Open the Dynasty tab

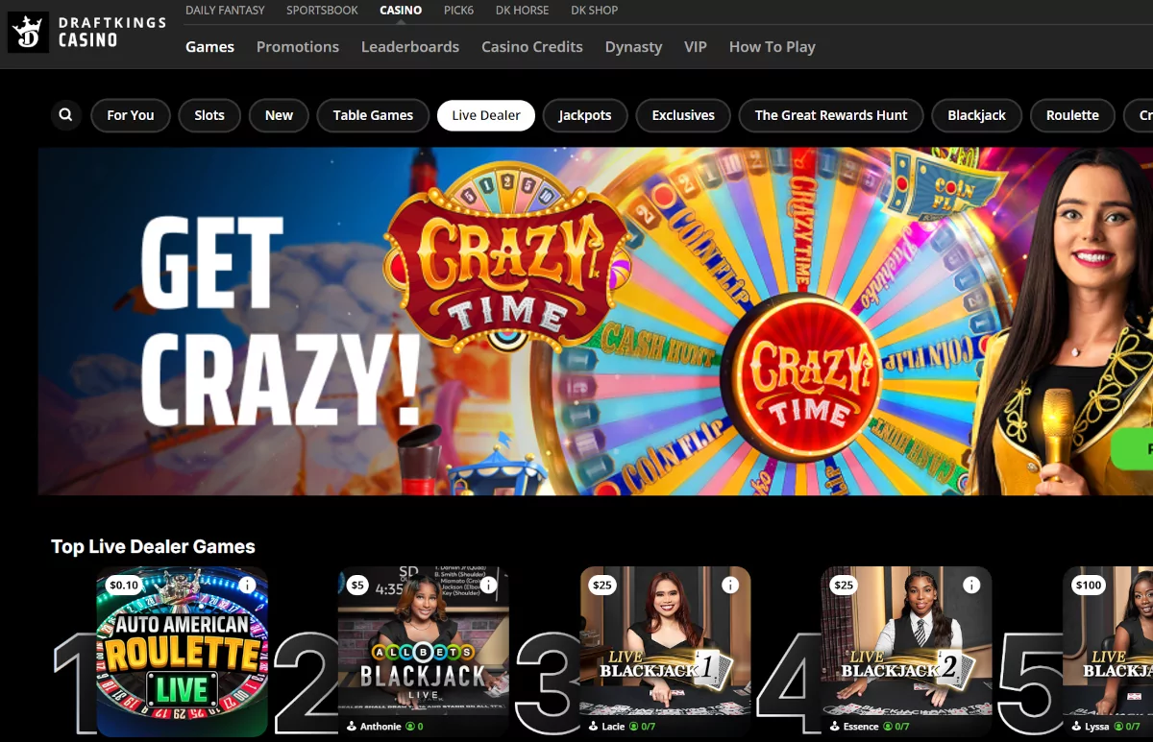[633, 46]
